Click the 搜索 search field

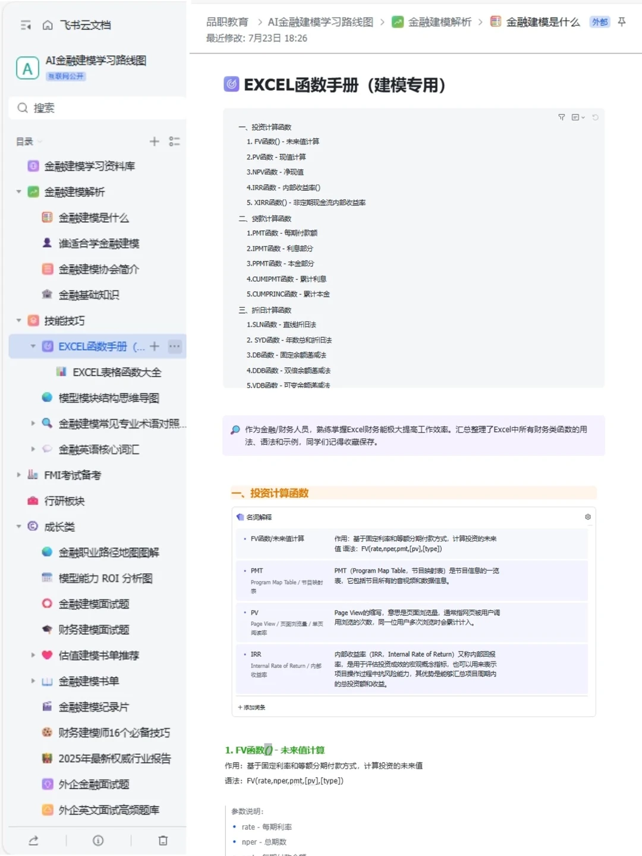(x=98, y=108)
